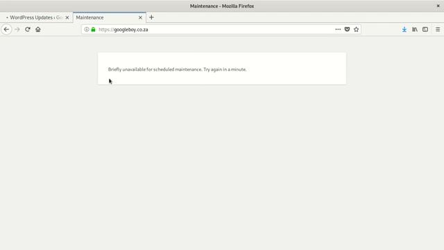
Task: Open the Library panel
Action: tap(415, 29)
